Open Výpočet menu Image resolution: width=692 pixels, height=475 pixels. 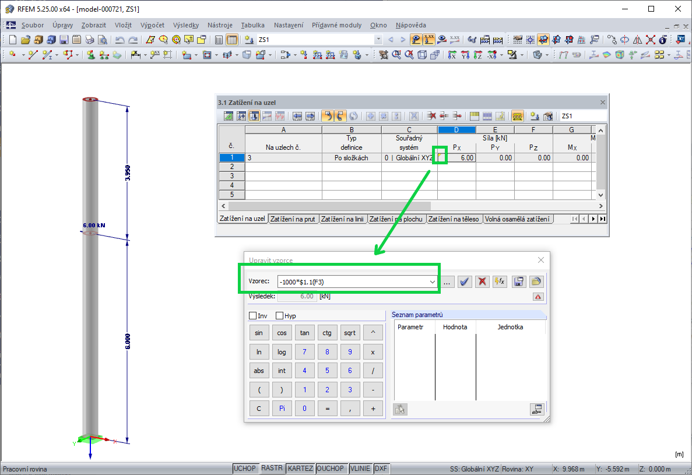152,25
